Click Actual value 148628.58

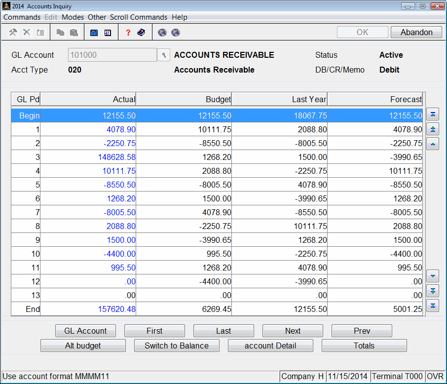tap(117, 157)
